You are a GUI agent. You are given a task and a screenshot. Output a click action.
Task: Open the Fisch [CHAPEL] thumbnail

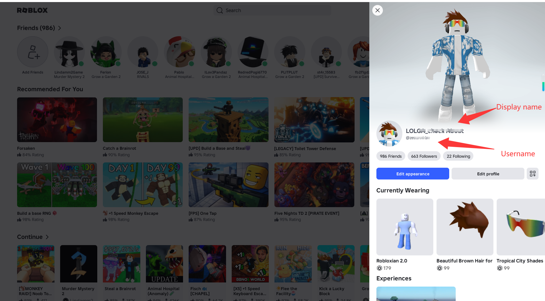pyautogui.click(x=207, y=264)
